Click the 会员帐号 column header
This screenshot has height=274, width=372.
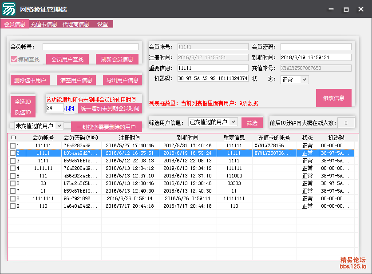click(43, 137)
